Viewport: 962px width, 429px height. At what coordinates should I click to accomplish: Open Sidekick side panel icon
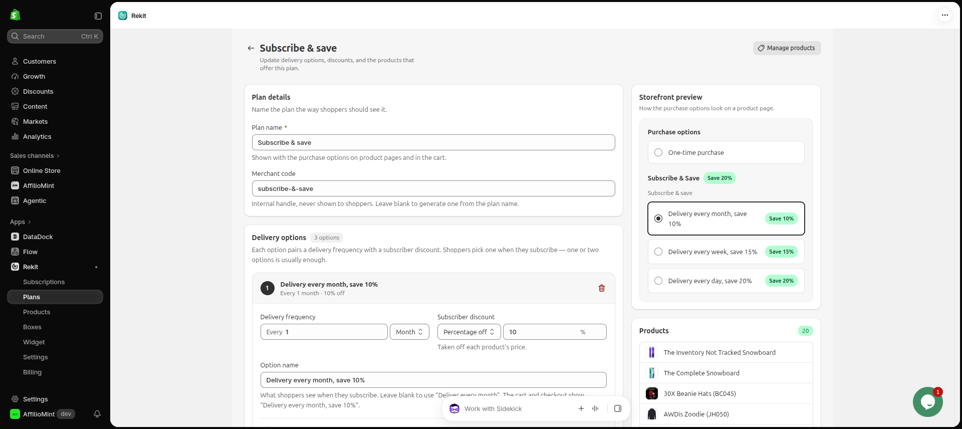coord(618,408)
